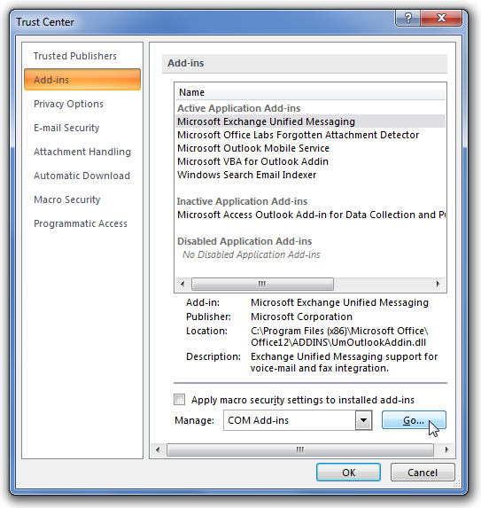Click the Help question mark button
Image resolution: width=481 pixels, height=508 pixels.
coord(407,18)
